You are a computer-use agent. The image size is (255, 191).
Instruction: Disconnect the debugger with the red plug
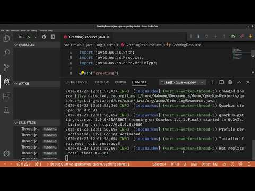click(x=242, y=37)
